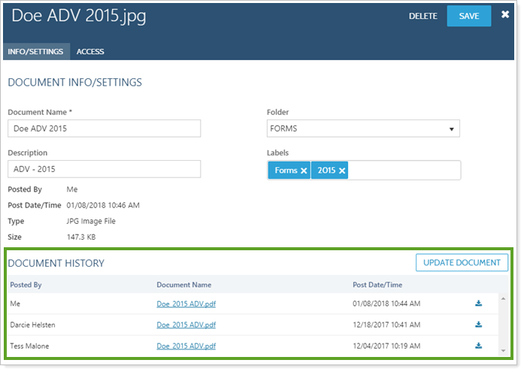
Task: Remove the Forms label tag
Action: (x=304, y=171)
